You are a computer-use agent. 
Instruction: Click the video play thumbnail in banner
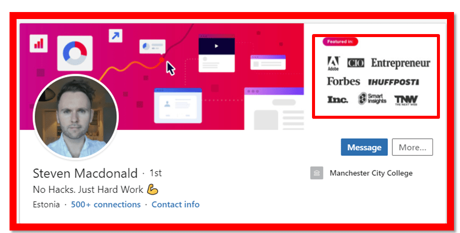tap(217, 46)
